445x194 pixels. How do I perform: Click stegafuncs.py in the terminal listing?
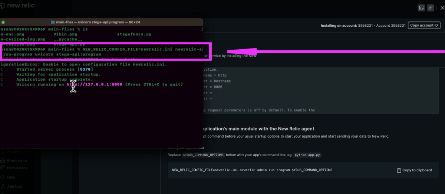click(x=134, y=34)
